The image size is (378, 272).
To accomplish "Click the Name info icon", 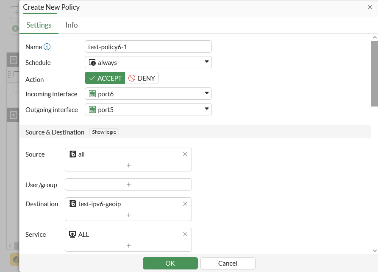I will click(x=47, y=47).
